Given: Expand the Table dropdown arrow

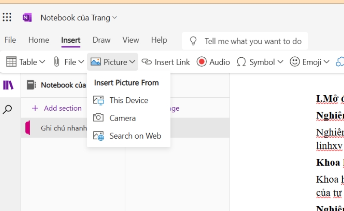Looking at the screenshot, I should 42,62.
